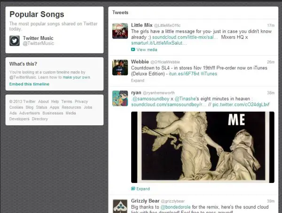Open smarturl.it/LittleMixSalut link
Screen dimensions: 282x213
pos(159,43)
